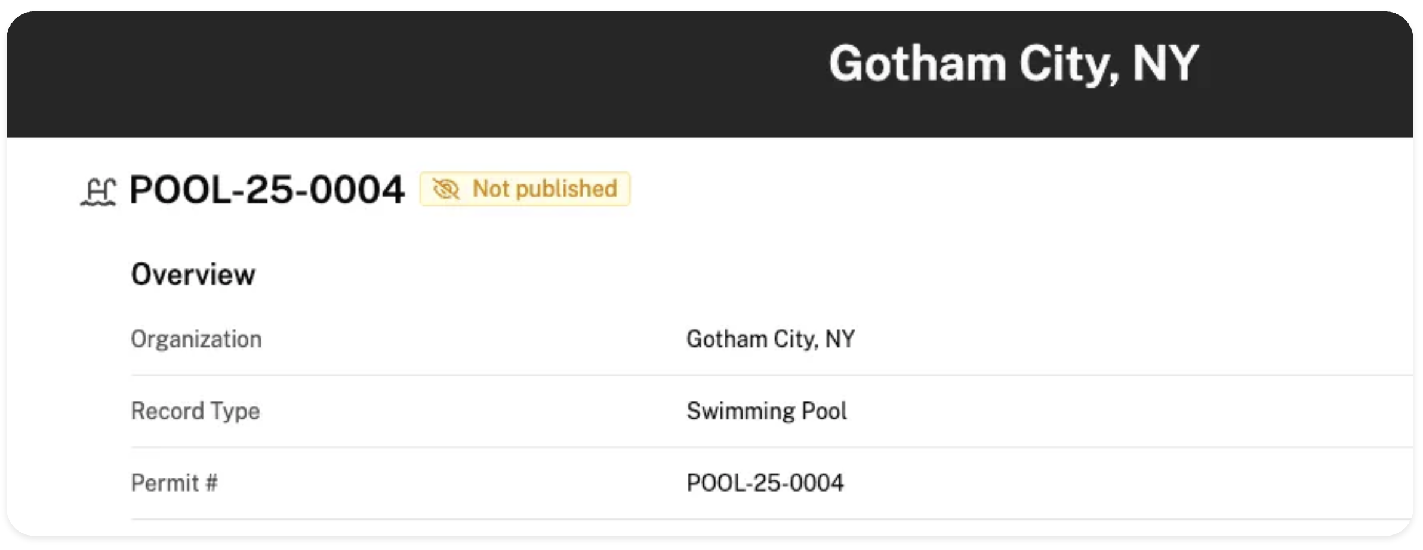
Task: Select the Gotham City, NY organization value
Action: point(770,339)
